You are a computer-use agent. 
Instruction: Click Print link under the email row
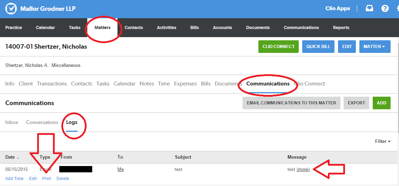pyautogui.click(x=47, y=179)
